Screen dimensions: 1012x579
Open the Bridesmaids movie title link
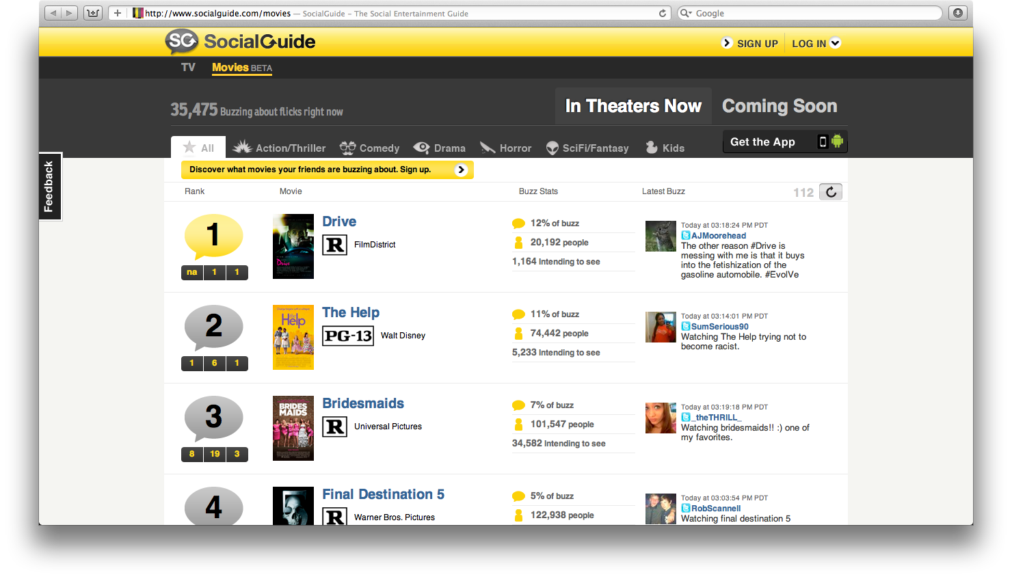pos(363,403)
